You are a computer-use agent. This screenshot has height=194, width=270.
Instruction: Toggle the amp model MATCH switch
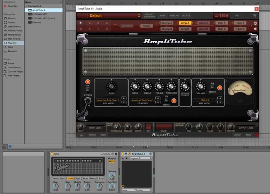click(x=212, y=87)
